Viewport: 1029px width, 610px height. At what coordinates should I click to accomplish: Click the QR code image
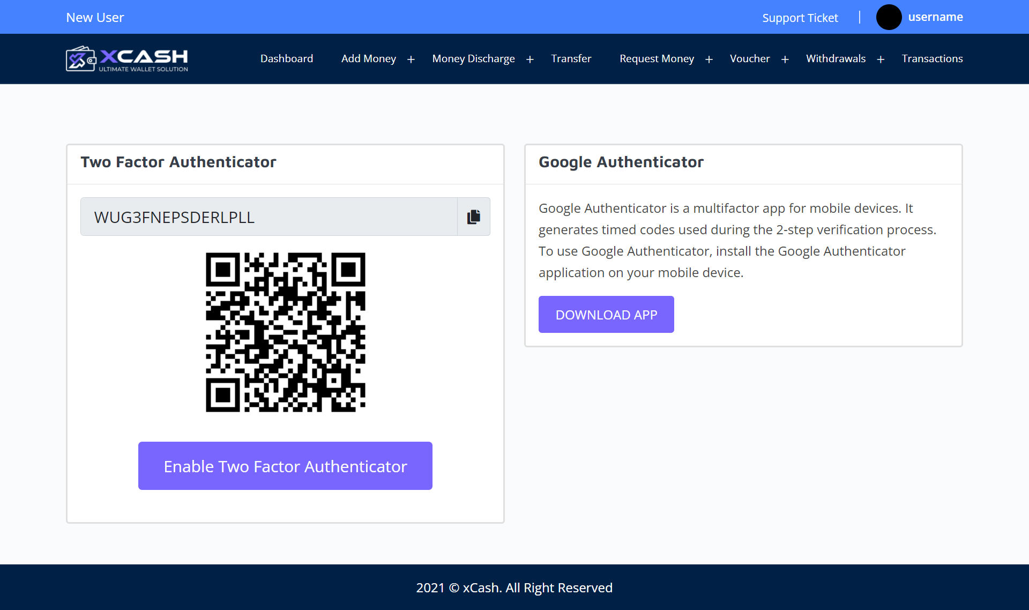pos(285,332)
